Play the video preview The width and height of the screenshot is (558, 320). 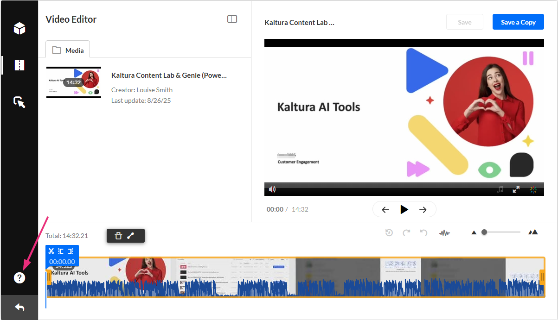coord(404,209)
